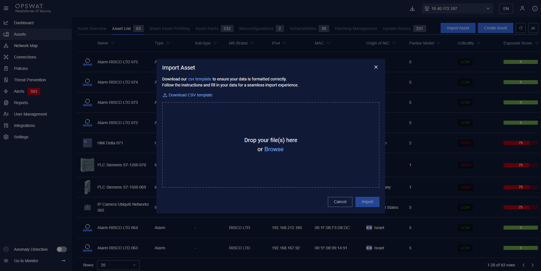This screenshot has width=541, height=271.
Task: Open the Rows per page dropdown
Action: pyautogui.click(x=118, y=265)
